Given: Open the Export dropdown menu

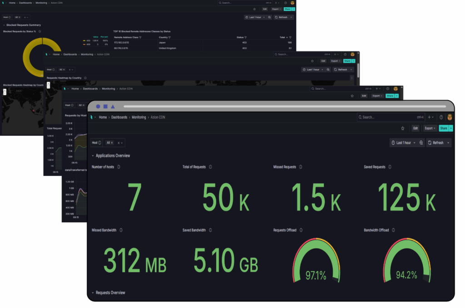Looking at the screenshot, I should click(430, 128).
